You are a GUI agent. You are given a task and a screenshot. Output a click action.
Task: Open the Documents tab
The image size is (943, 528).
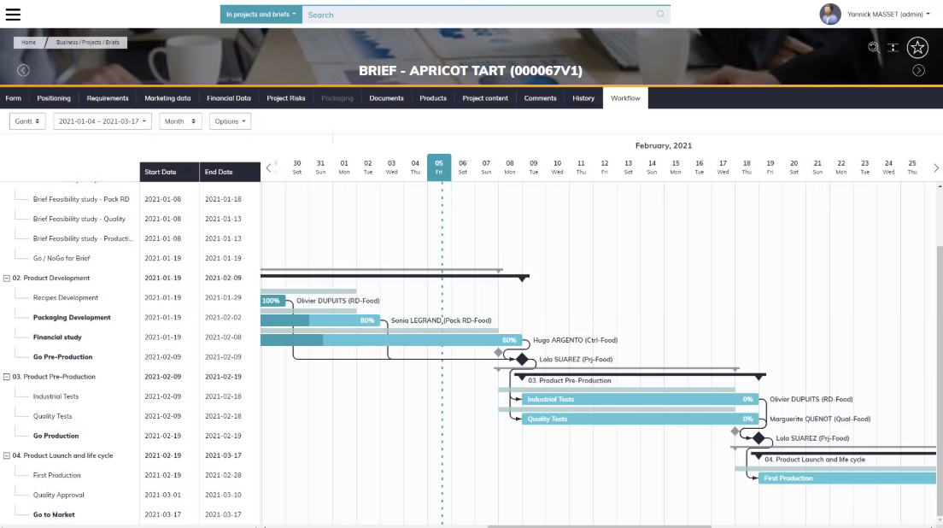[x=387, y=98]
